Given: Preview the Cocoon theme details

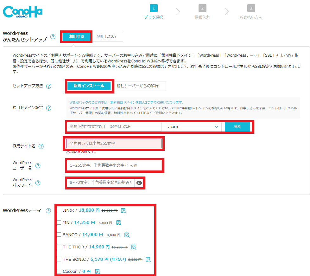Looking at the screenshot, I should click(x=98, y=272).
